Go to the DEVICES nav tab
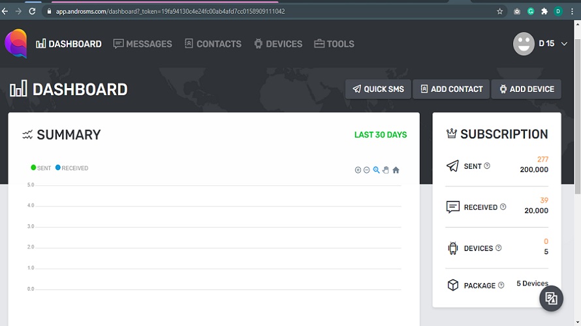 pyautogui.click(x=278, y=44)
